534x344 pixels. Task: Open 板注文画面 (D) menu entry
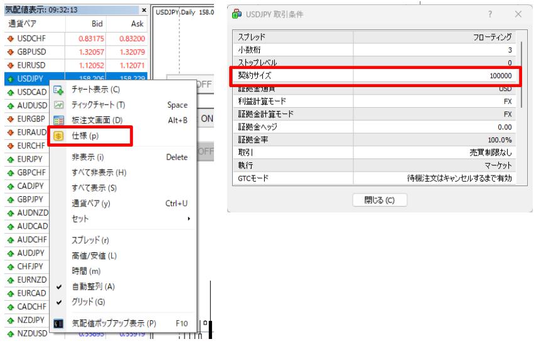tap(123, 120)
